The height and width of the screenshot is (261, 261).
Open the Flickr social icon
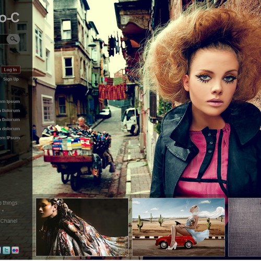[x=15, y=251]
